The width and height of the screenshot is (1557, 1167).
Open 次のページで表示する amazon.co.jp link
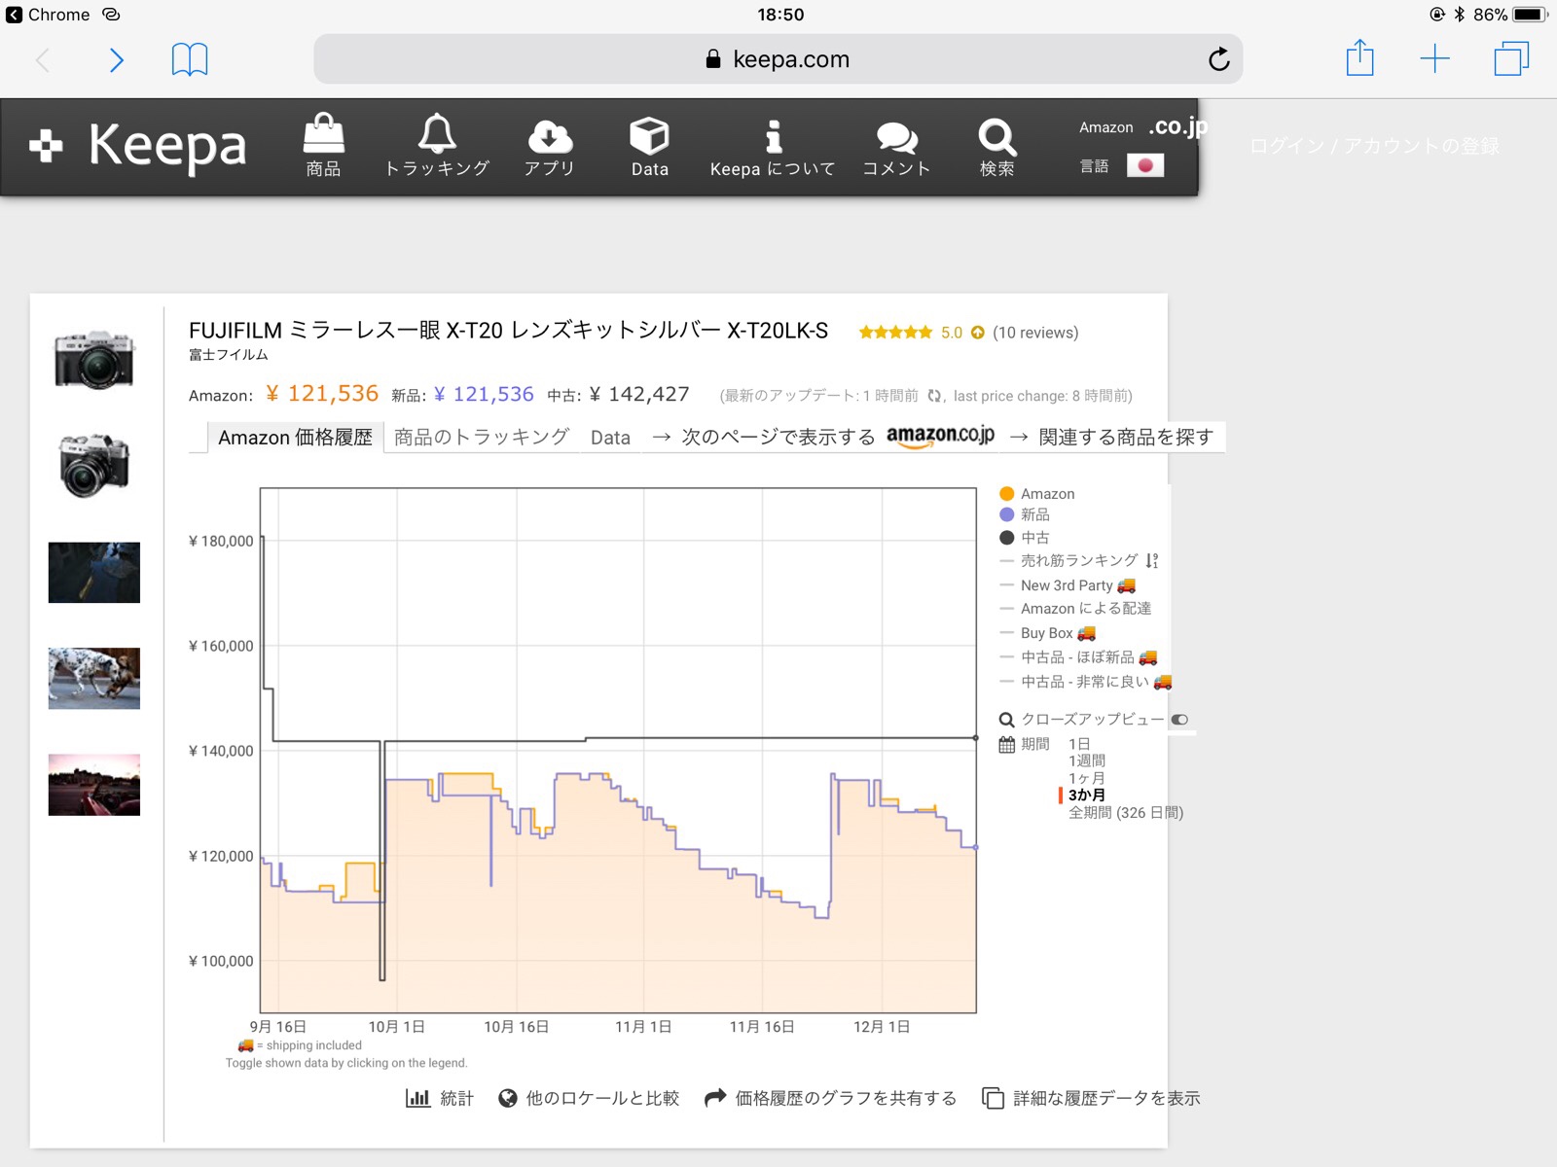pos(822,438)
